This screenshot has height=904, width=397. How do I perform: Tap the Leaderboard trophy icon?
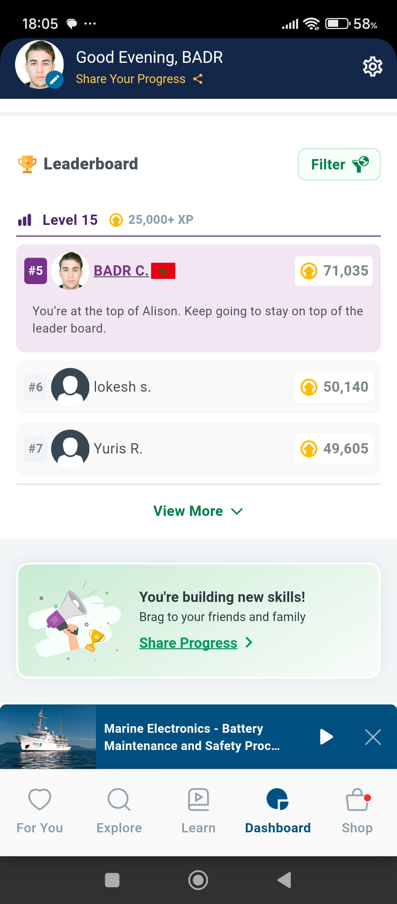(27, 164)
